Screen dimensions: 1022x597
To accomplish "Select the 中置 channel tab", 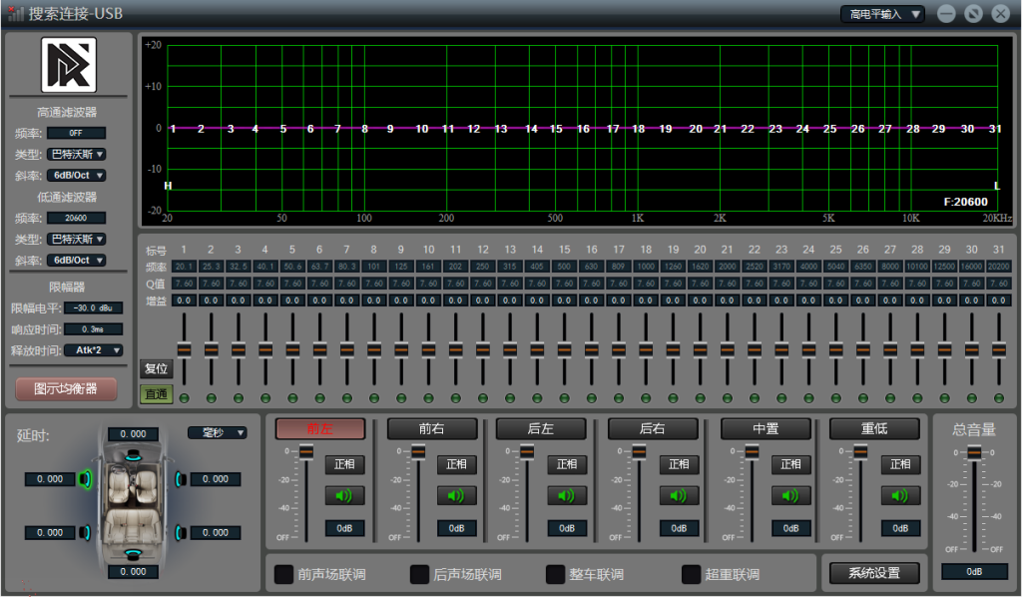I will click(766, 429).
